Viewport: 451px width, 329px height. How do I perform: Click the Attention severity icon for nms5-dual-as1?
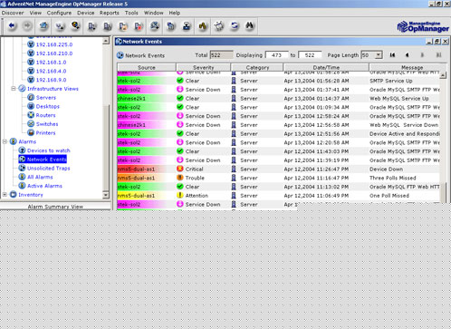[x=180, y=196]
